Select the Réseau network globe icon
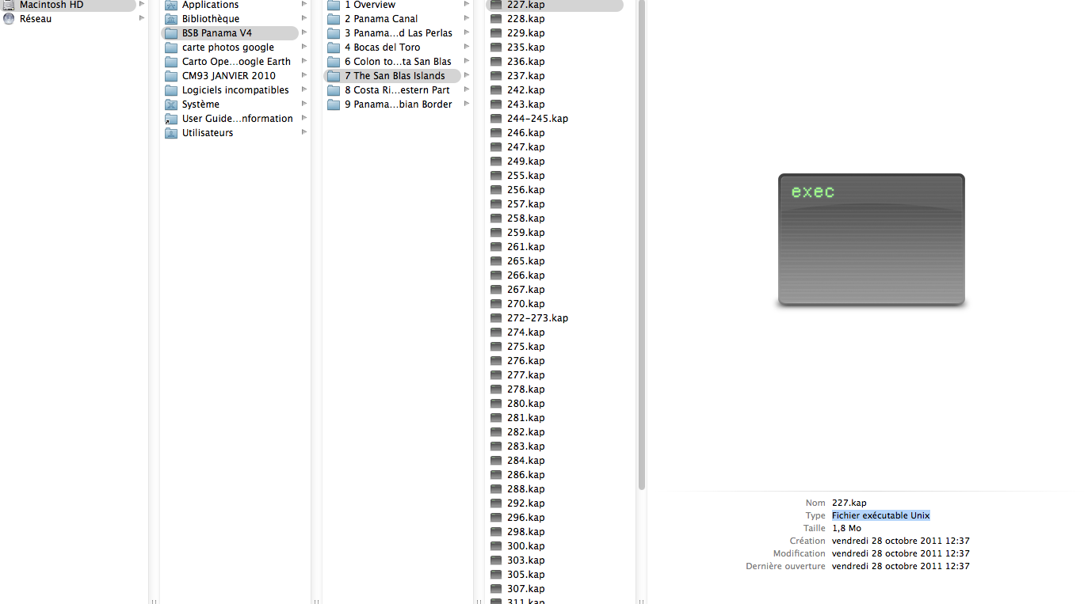 click(x=9, y=19)
